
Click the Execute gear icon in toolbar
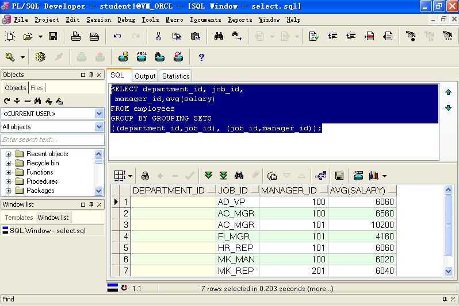click(40, 57)
